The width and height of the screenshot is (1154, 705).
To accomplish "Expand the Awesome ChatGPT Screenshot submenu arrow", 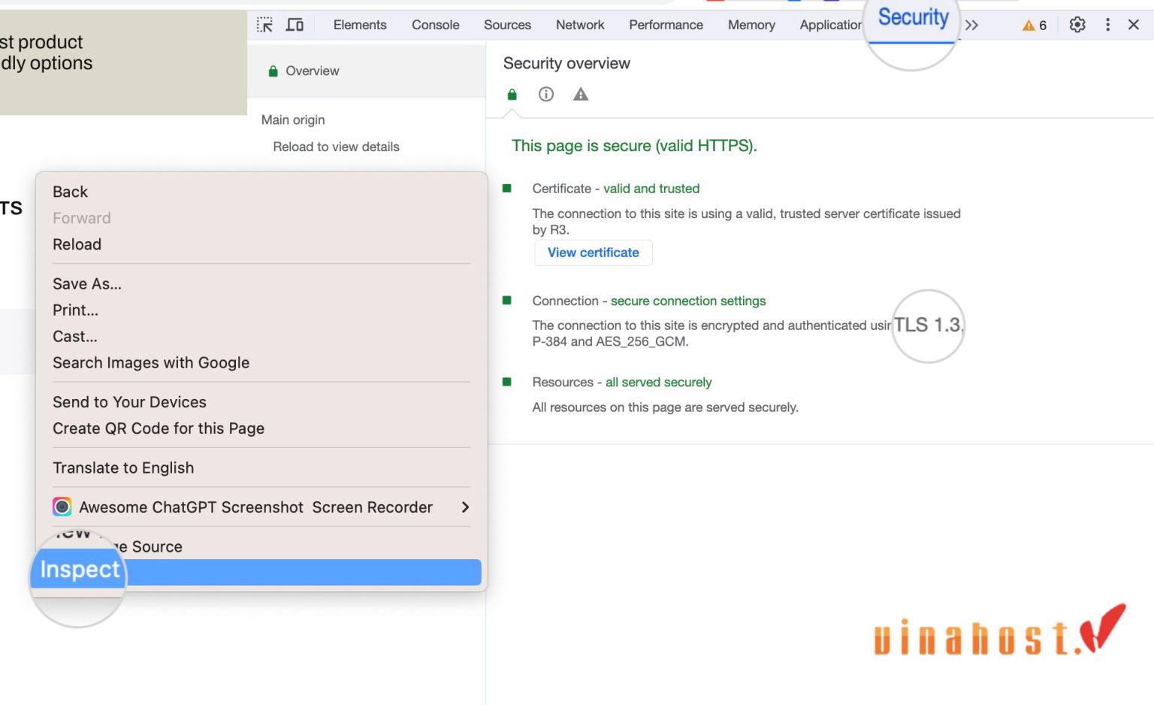I will pyautogui.click(x=465, y=507).
